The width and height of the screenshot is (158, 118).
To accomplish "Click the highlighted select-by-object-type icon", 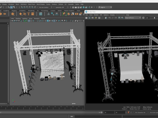I will [12, 7].
